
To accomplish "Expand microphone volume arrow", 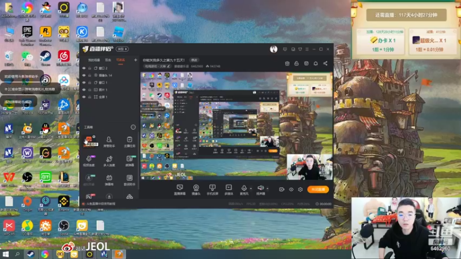I will click(251, 188).
